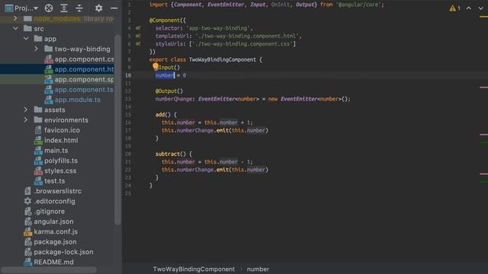The image size is (488, 274).
Task: Open favicon.ico file
Action: coord(62,130)
